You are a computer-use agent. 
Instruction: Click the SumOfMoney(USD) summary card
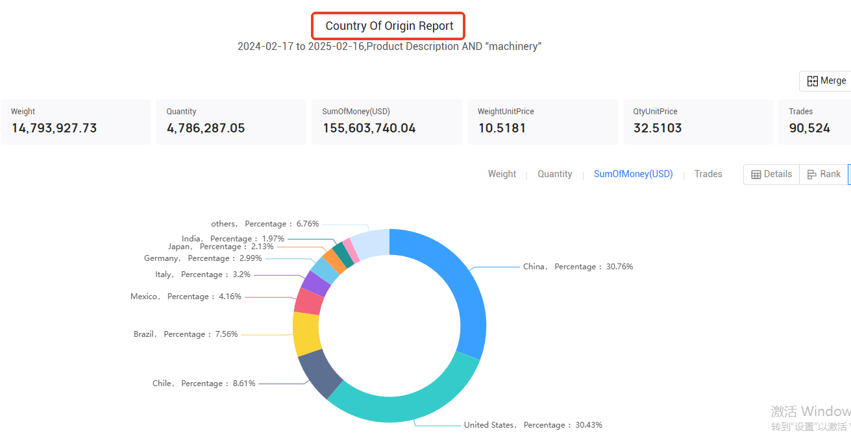click(x=387, y=122)
